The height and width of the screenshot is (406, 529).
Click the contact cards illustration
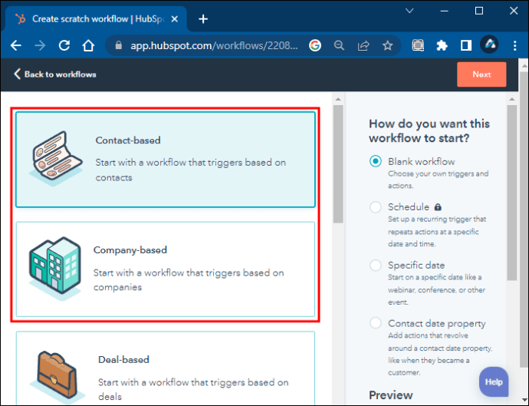tap(56, 158)
